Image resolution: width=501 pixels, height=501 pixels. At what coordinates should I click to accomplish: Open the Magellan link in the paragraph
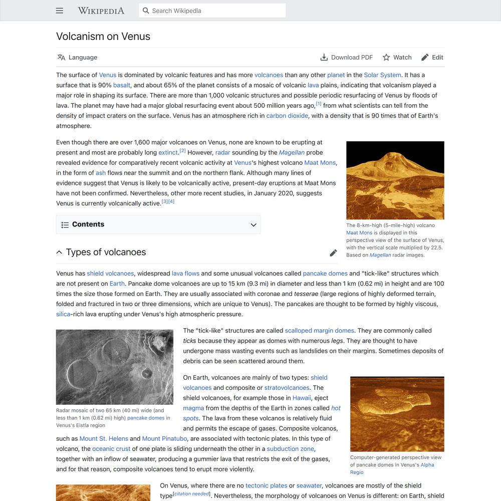pyautogui.click(x=292, y=152)
